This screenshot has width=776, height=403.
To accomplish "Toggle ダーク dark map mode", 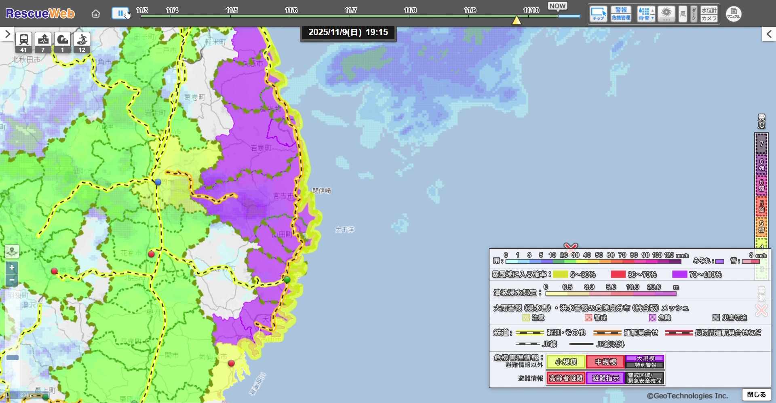I will point(694,14).
